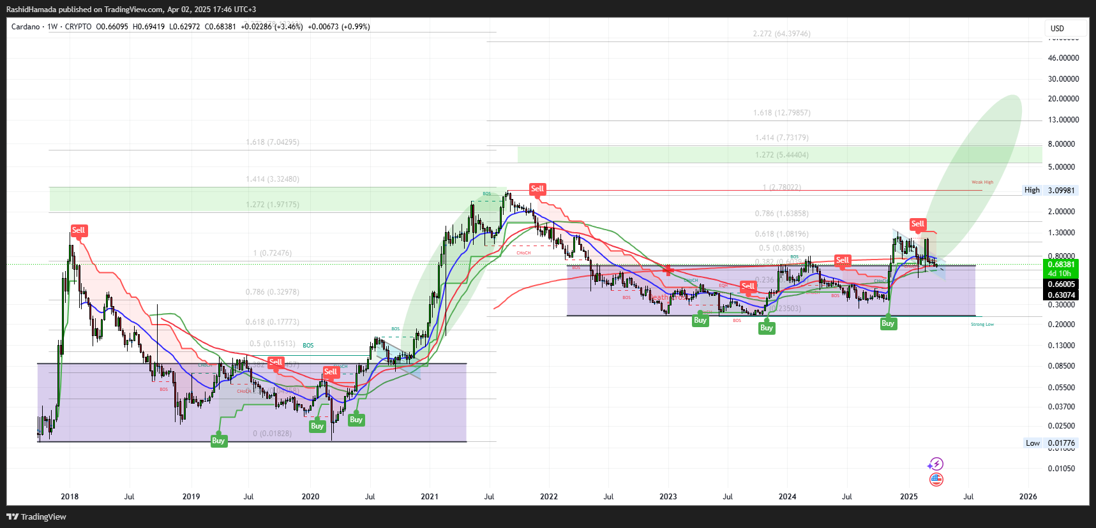Click the Fibonacci label 1.414 (7.73179)
This screenshot has height=528, width=1096.
tap(782, 138)
